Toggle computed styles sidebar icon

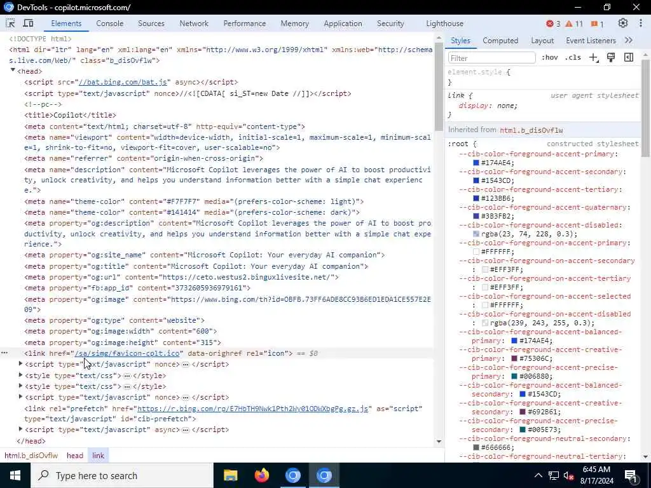pos(629,57)
